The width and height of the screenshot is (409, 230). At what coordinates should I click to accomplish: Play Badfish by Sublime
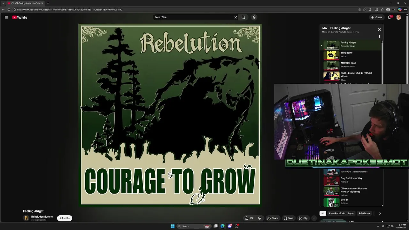tap(351, 202)
